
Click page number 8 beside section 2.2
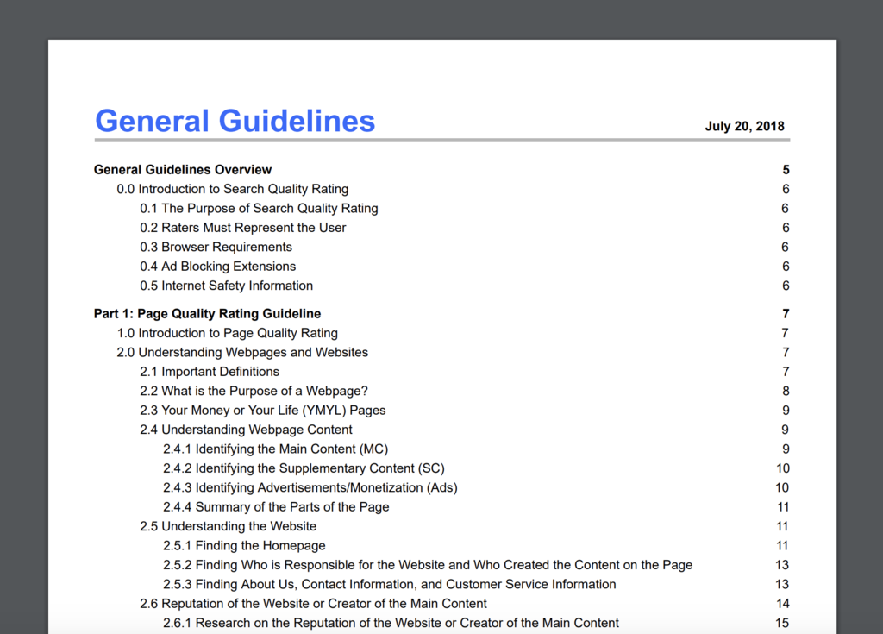point(786,391)
